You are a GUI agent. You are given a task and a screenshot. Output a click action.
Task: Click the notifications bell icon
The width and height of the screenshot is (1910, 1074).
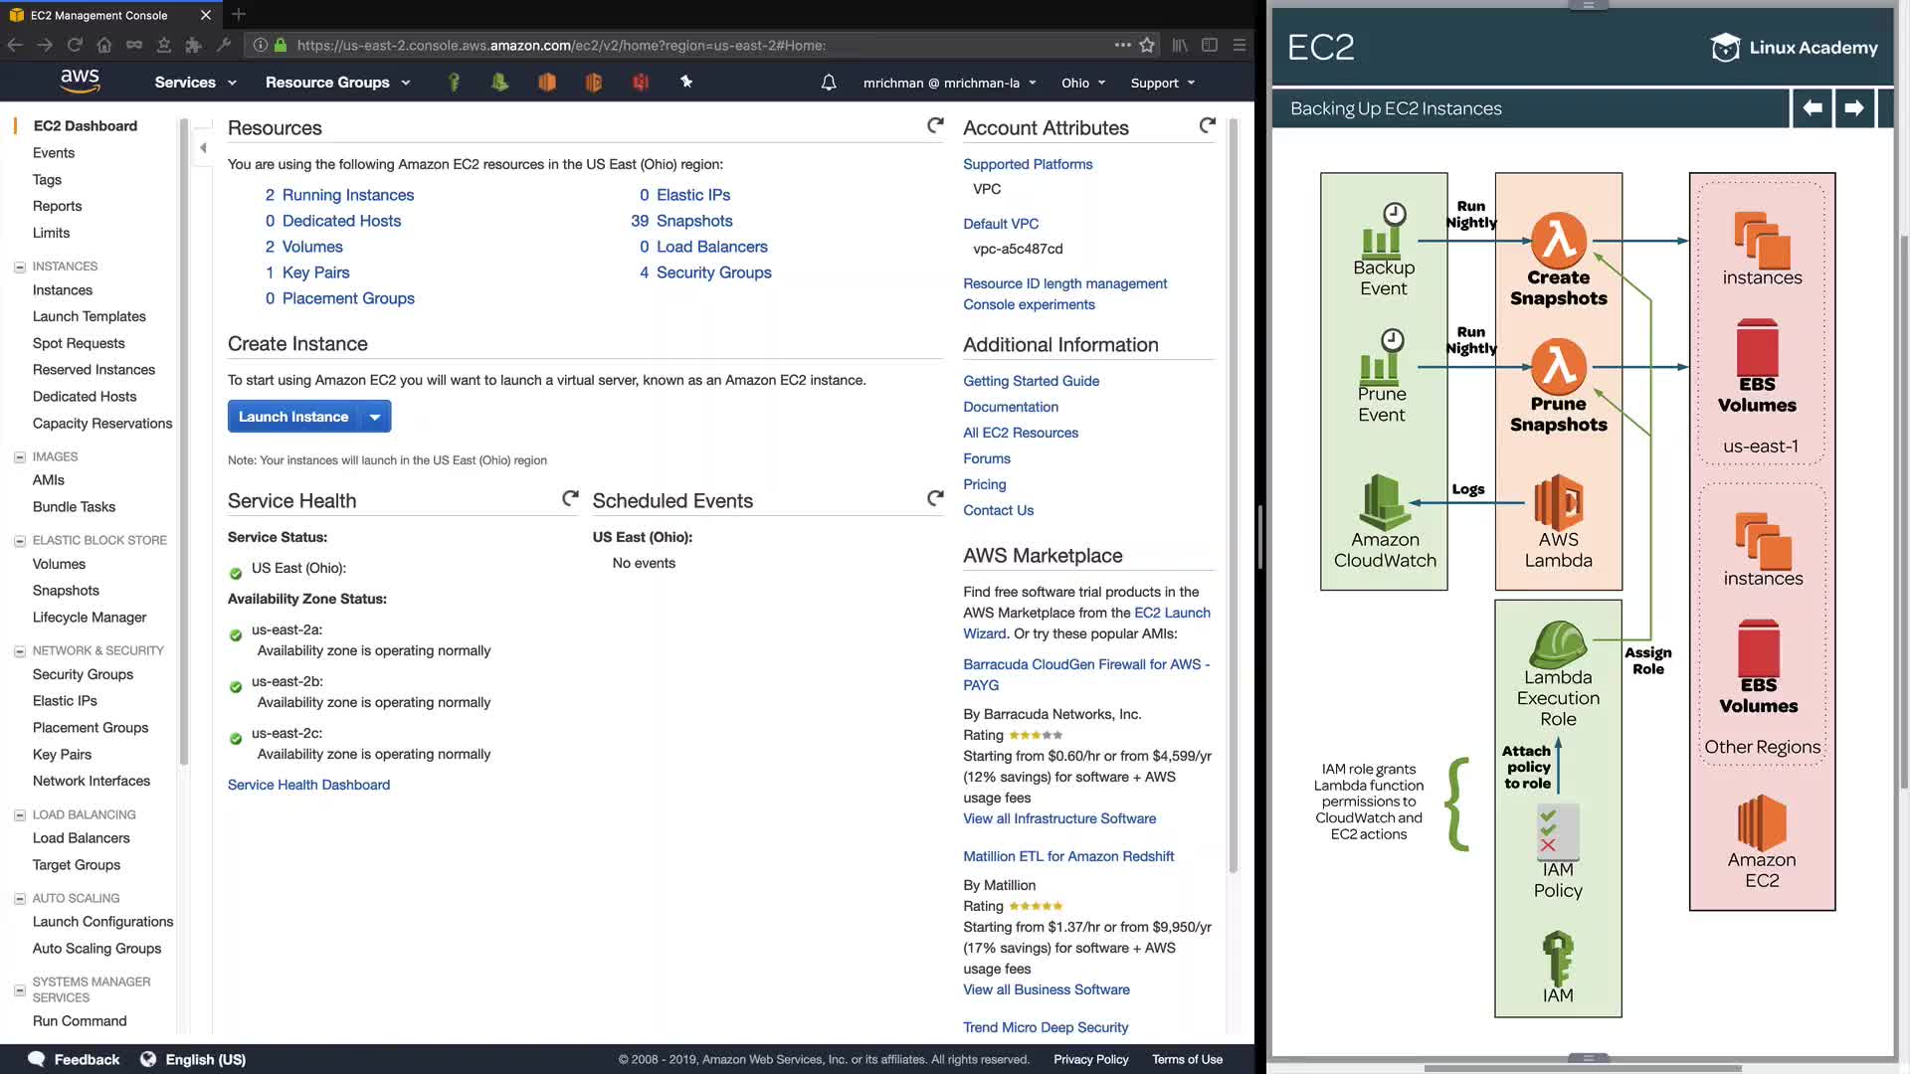click(x=829, y=83)
